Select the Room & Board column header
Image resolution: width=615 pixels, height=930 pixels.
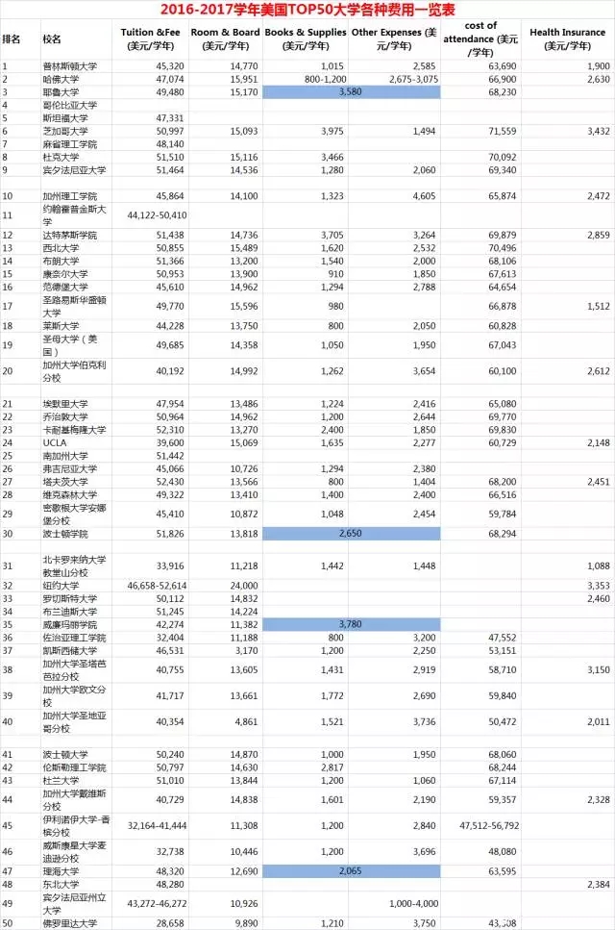(x=225, y=39)
